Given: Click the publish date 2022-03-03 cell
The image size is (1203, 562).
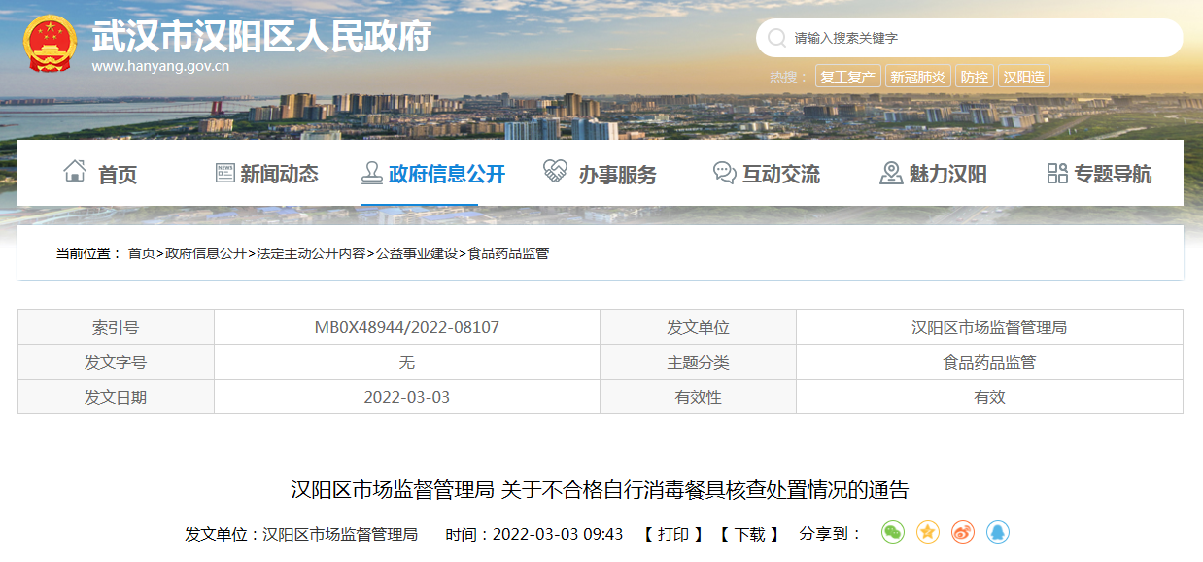Looking at the screenshot, I should coord(407,397).
